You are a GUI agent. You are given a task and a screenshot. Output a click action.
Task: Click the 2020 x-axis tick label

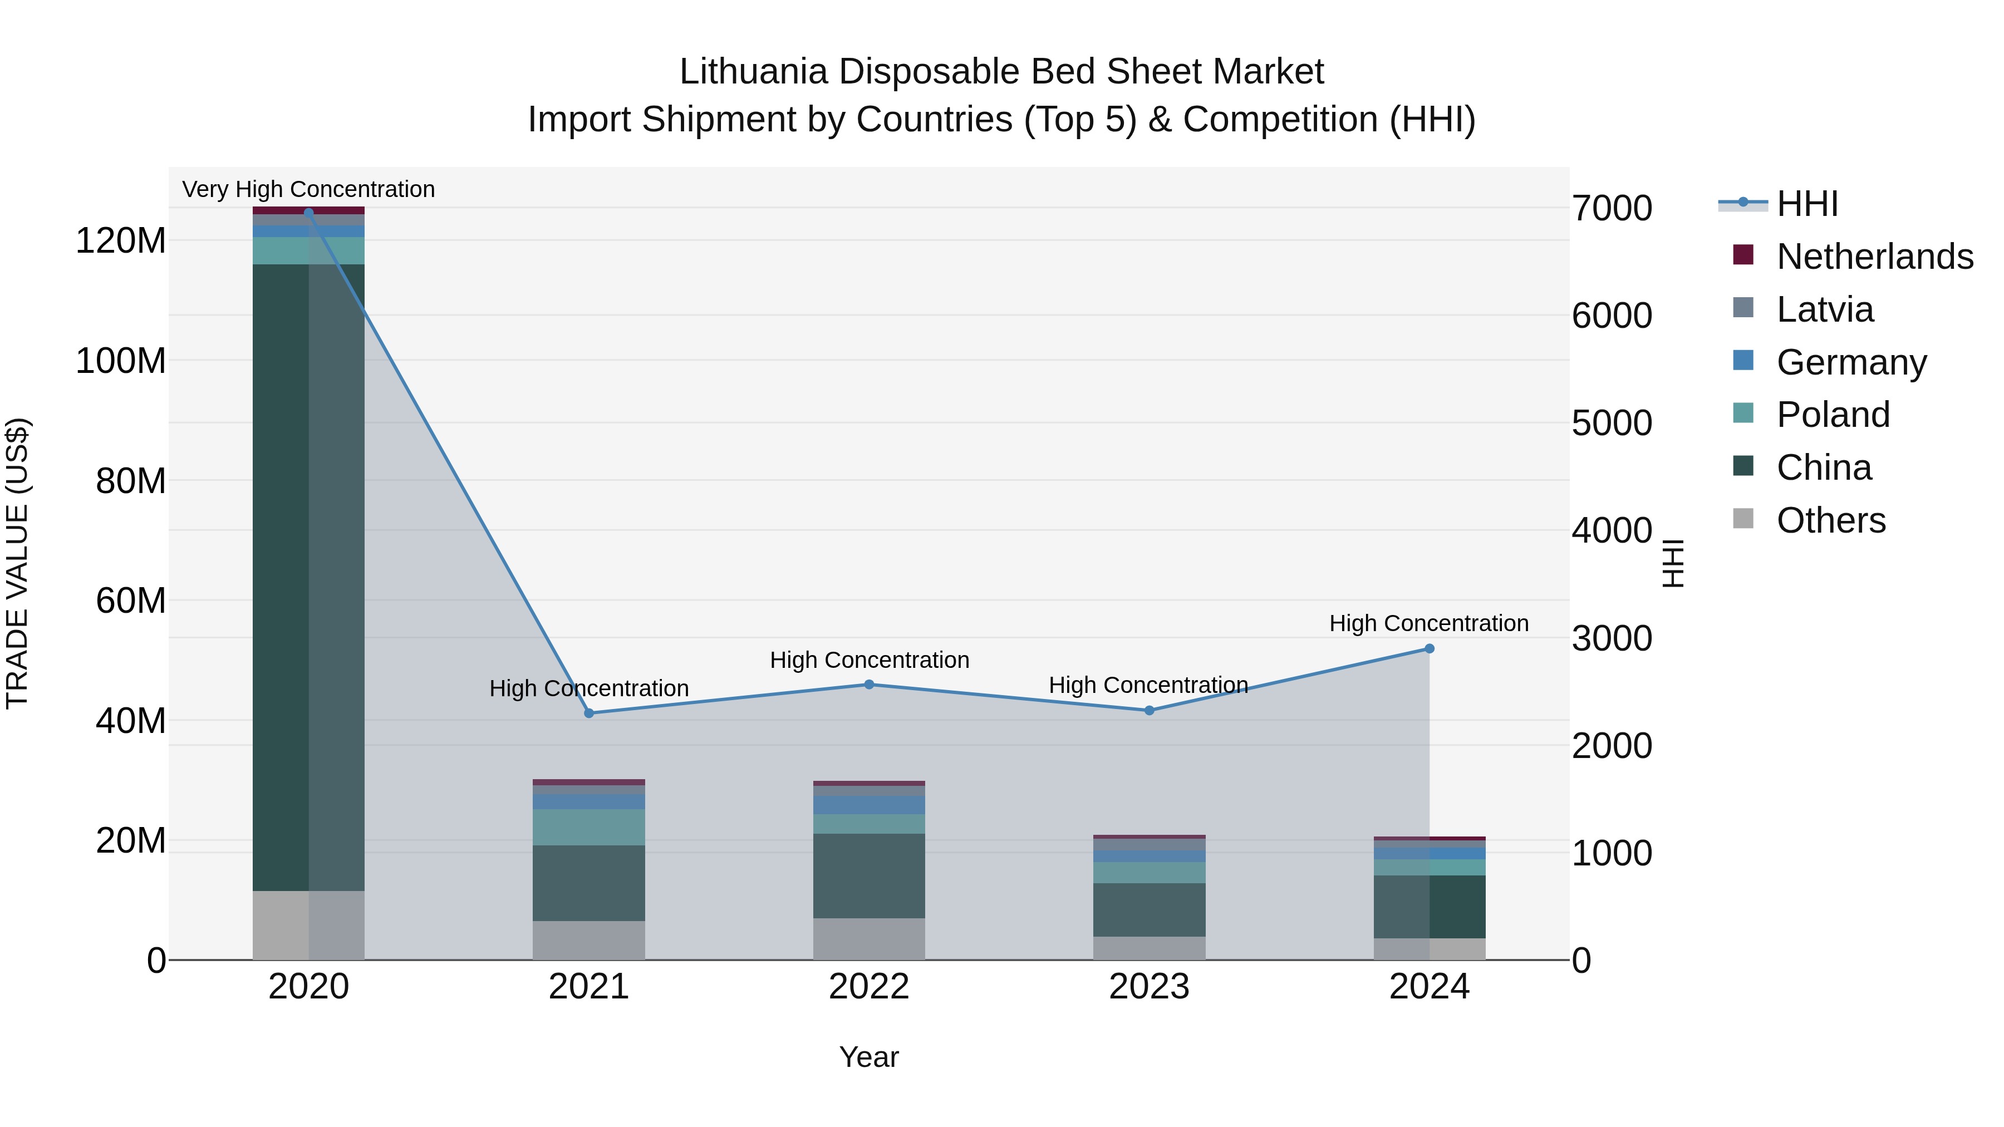point(309,987)
